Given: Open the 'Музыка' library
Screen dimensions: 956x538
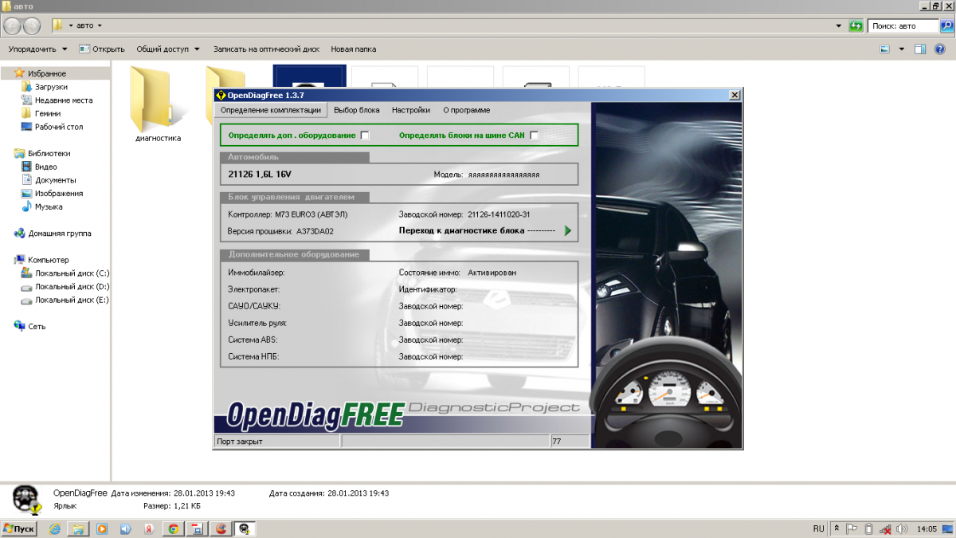Looking at the screenshot, I should point(49,206).
